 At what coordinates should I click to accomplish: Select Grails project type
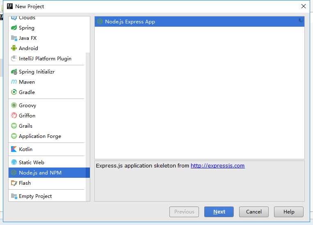pyautogui.click(x=47, y=126)
